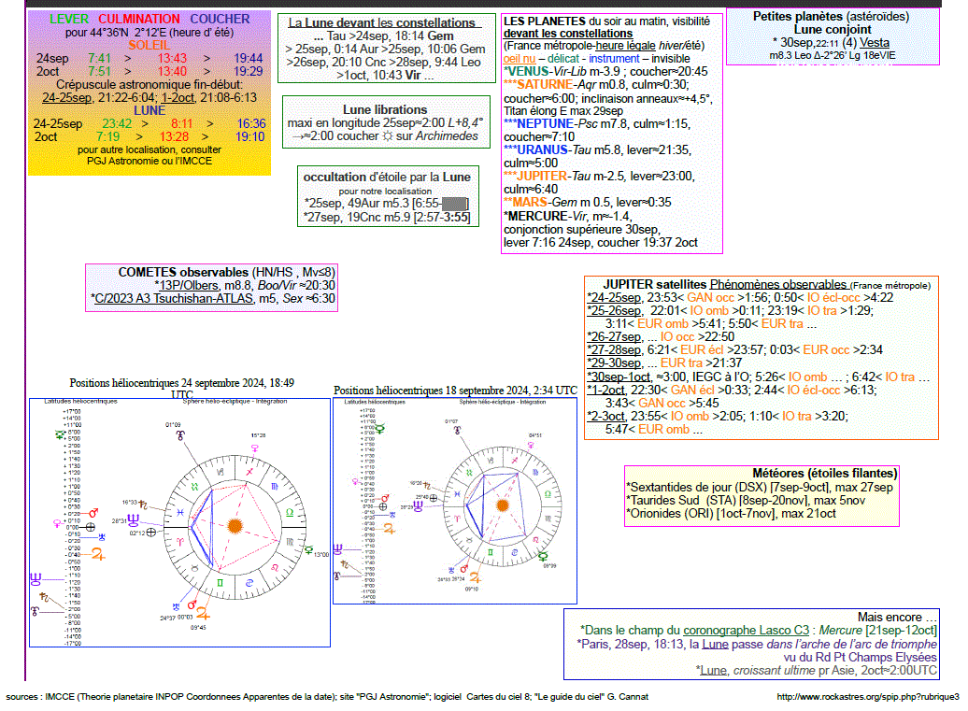
Task: Click the 'Météores (étoiles filantes)' heading
Action: pos(824,474)
